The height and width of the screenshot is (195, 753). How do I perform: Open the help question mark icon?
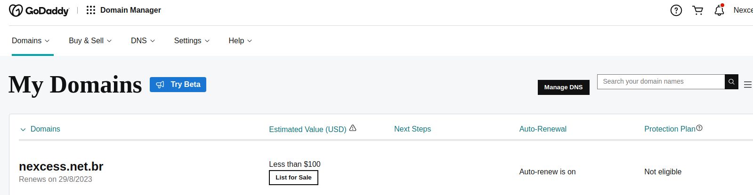[x=676, y=10]
